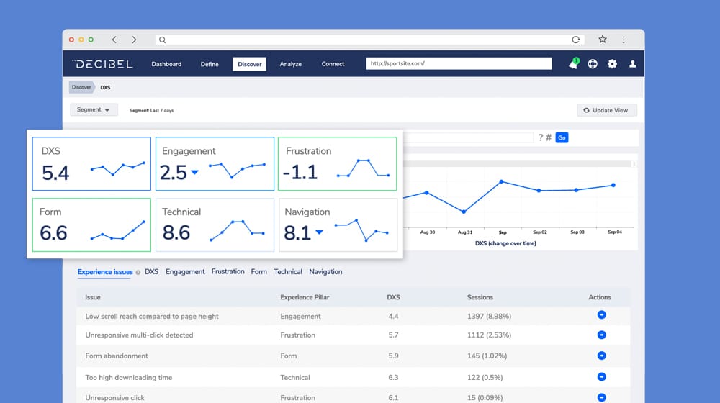Viewport: 720px width, 403px height.
Task: Reload the page with refresh icon
Action: point(576,40)
